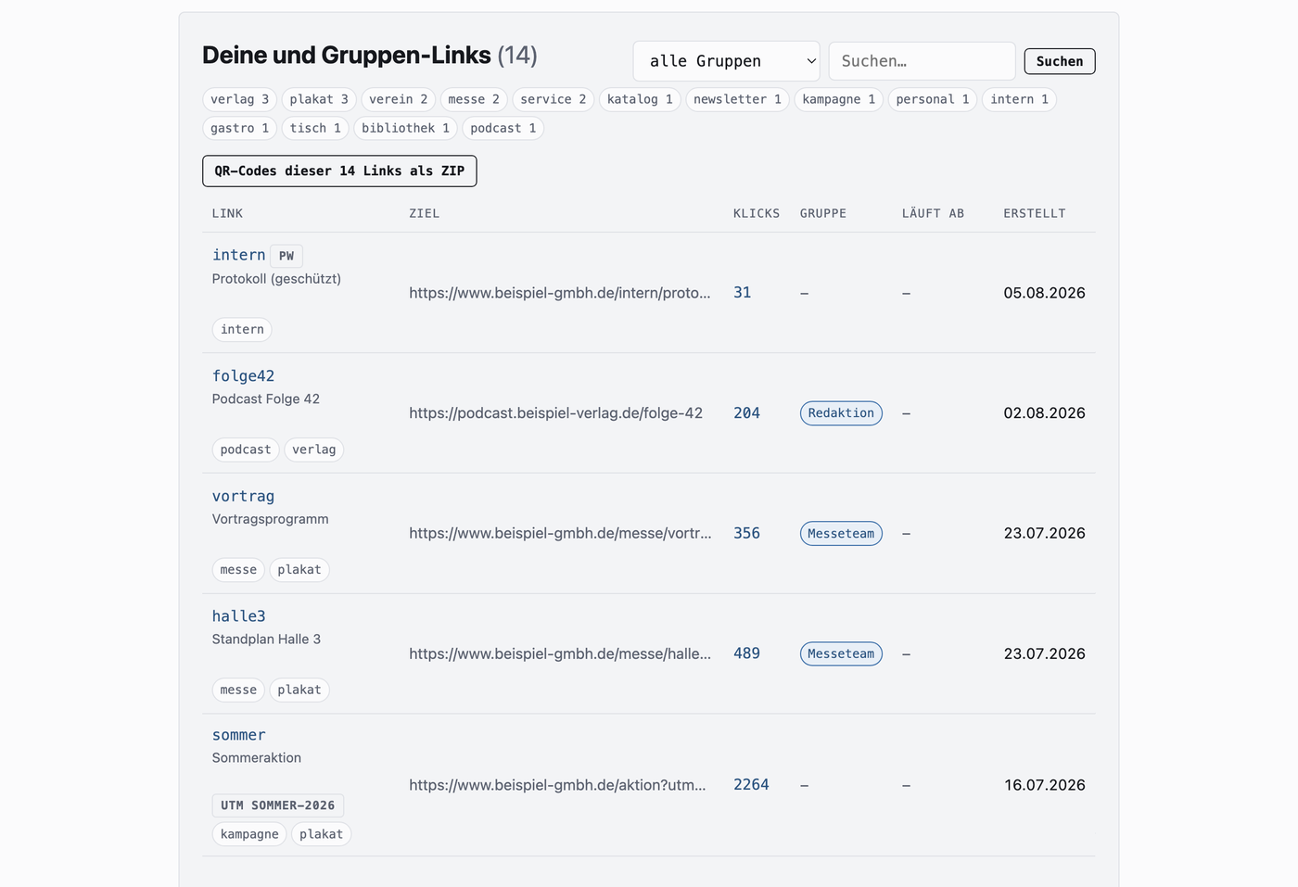Click 'plakat' tag in vortrag row
The height and width of the screenshot is (887, 1298).
tap(299, 570)
